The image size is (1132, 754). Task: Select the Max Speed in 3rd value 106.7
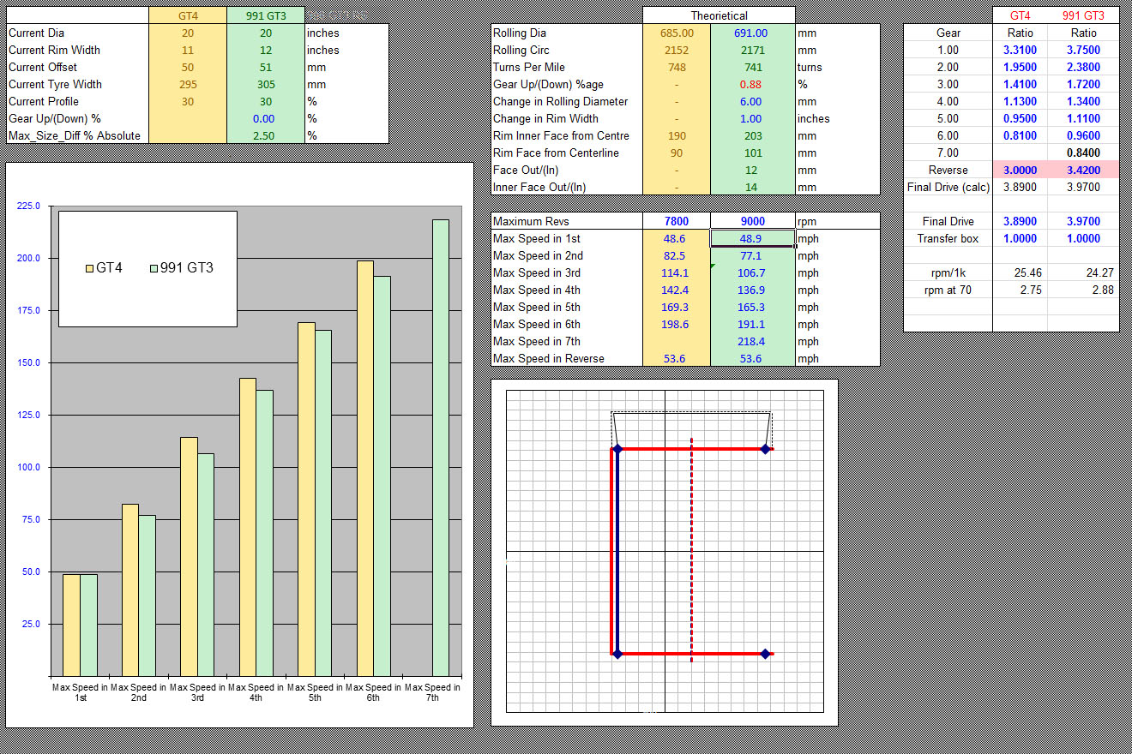[753, 273]
